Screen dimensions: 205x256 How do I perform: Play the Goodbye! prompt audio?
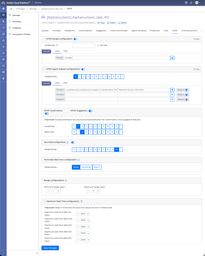pyautogui.click(x=172, y=58)
